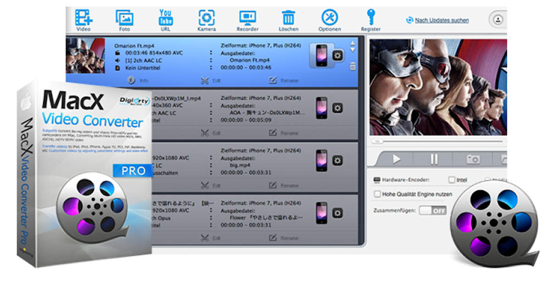
Task: Open the Foto slideshow tool
Action: tap(124, 18)
